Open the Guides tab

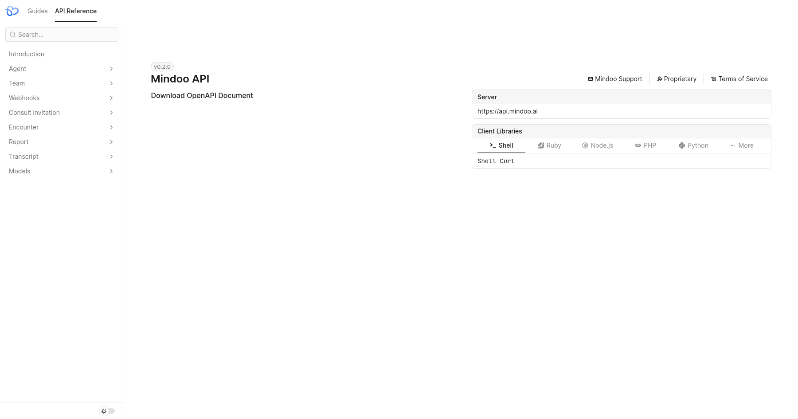pyautogui.click(x=38, y=11)
